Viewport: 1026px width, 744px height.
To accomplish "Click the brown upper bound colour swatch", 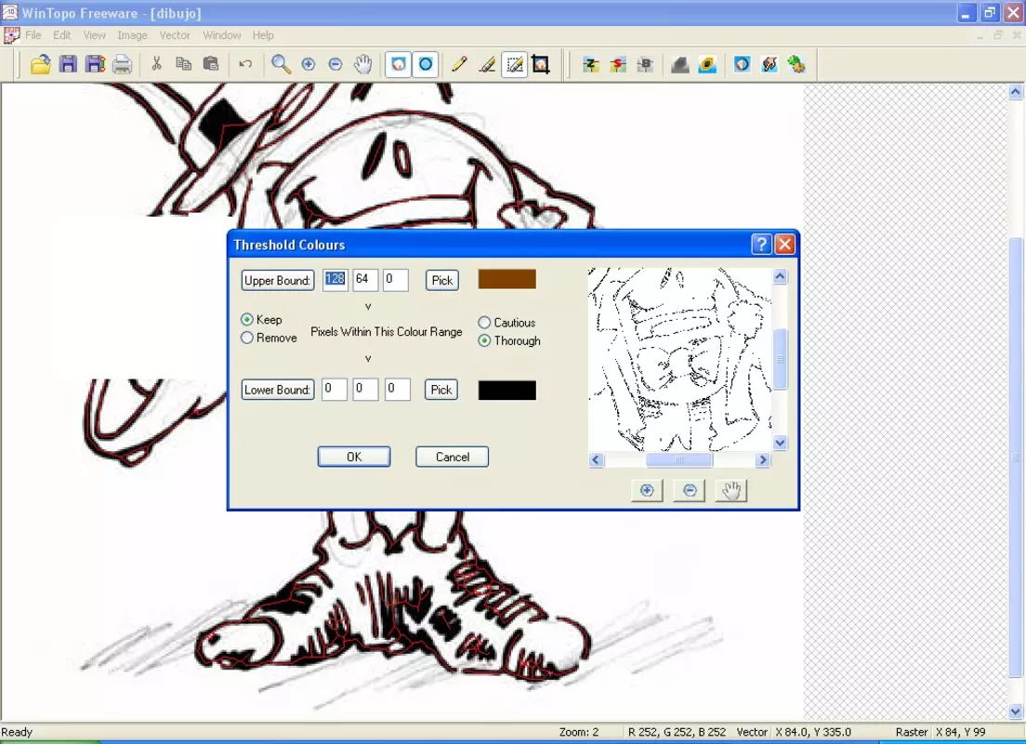I will (x=507, y=279).
